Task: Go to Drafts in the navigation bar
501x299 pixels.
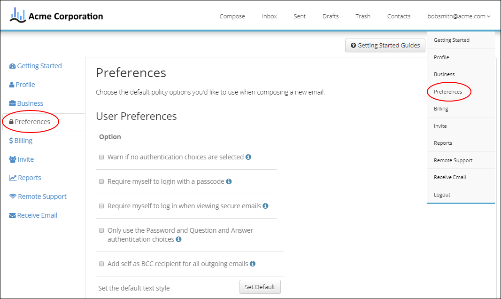Action: tap(331, 16)
